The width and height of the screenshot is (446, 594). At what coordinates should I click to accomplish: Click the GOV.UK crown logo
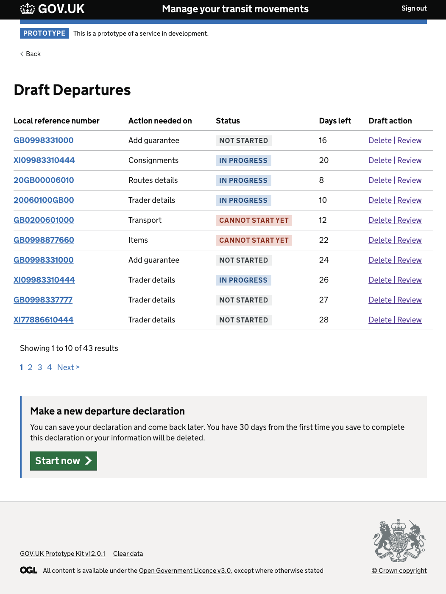(x=28, y=8)
